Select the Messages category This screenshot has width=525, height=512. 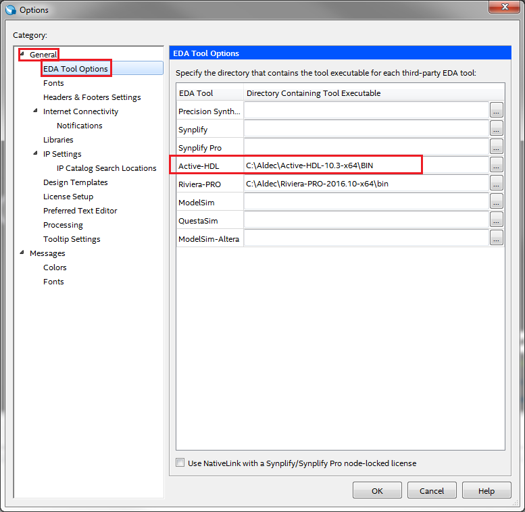tap(47, 253)
